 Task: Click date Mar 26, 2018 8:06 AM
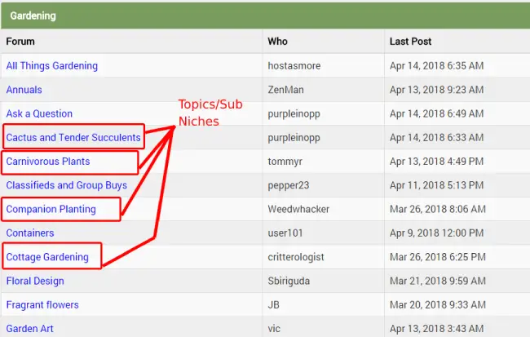[438, 209]
